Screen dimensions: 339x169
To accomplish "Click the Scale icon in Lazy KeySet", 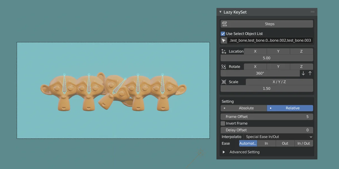I will pyautogui.click(x=224, y=82).
